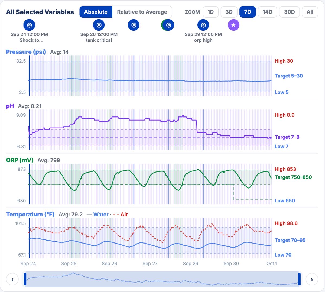Click the Target 750–850 ORP label
The height and width of the screenshot is (292, 325).
293,177
